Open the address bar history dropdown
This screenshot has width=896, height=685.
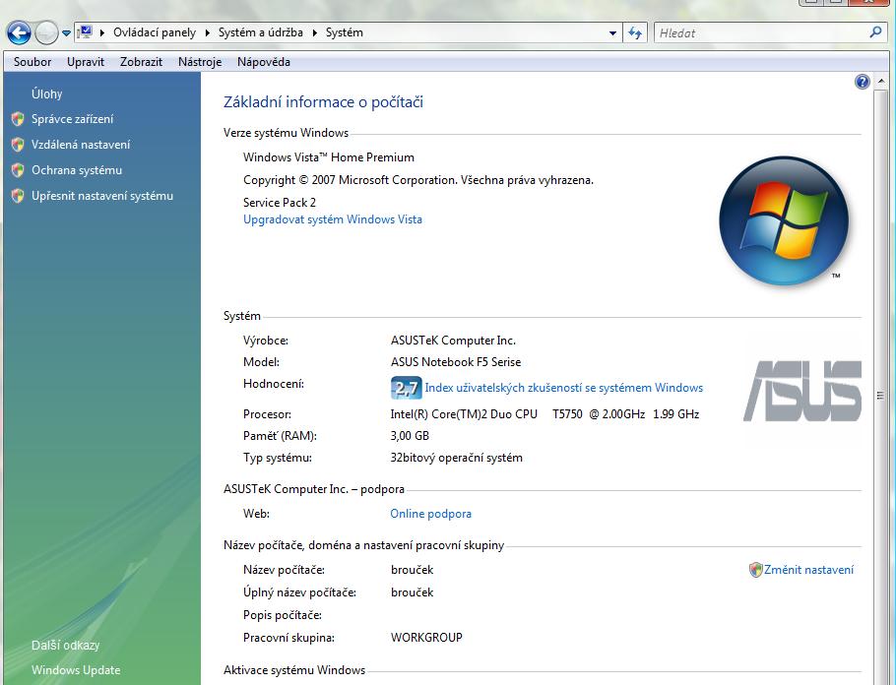[612, 33]
